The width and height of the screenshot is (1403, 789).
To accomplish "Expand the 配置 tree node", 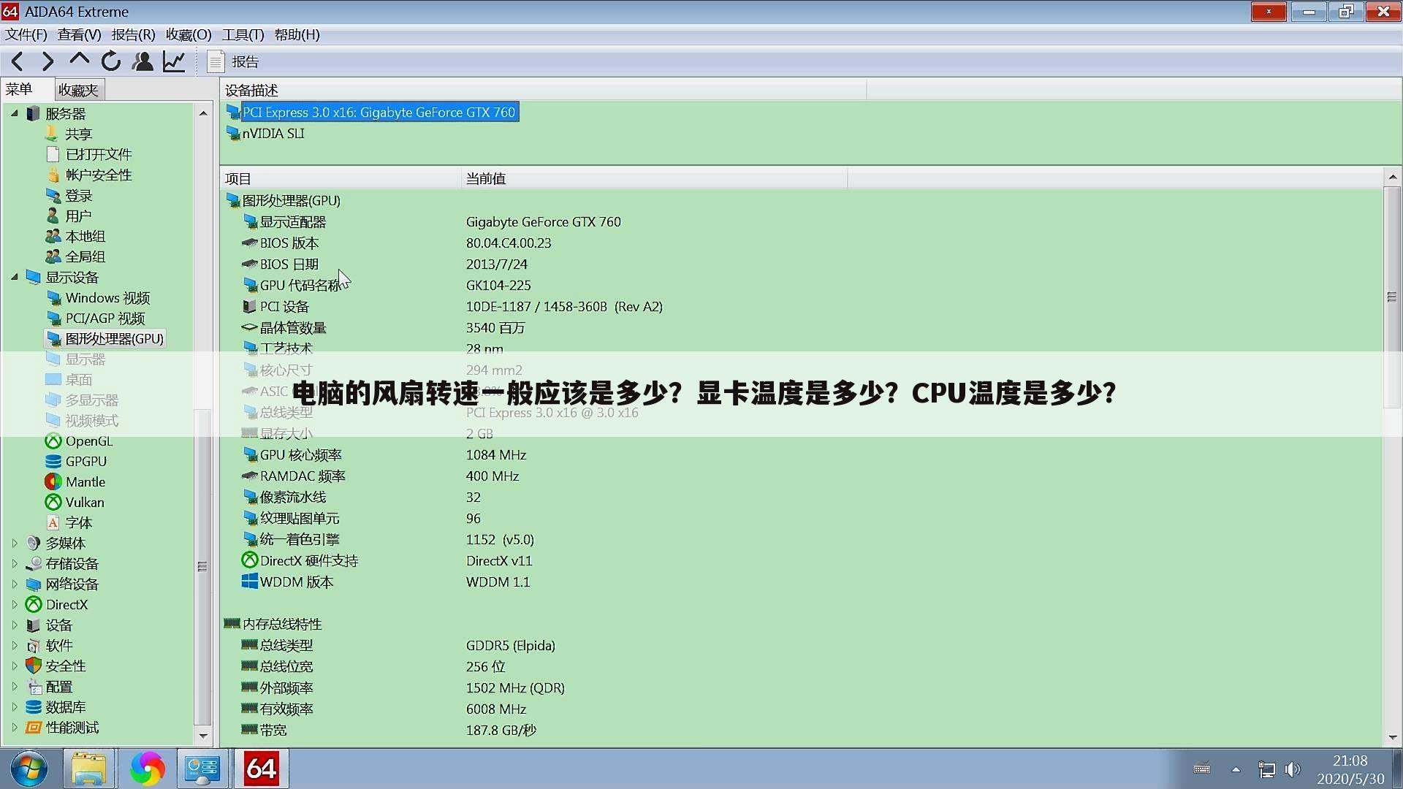I will click(x=15, y=686).
